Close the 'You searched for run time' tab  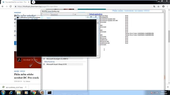29,2
